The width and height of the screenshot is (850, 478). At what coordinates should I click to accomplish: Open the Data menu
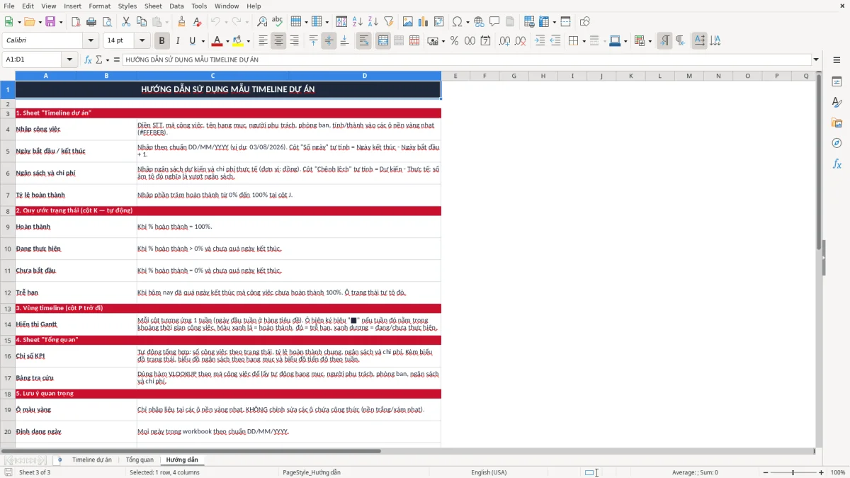click(176, 6)
